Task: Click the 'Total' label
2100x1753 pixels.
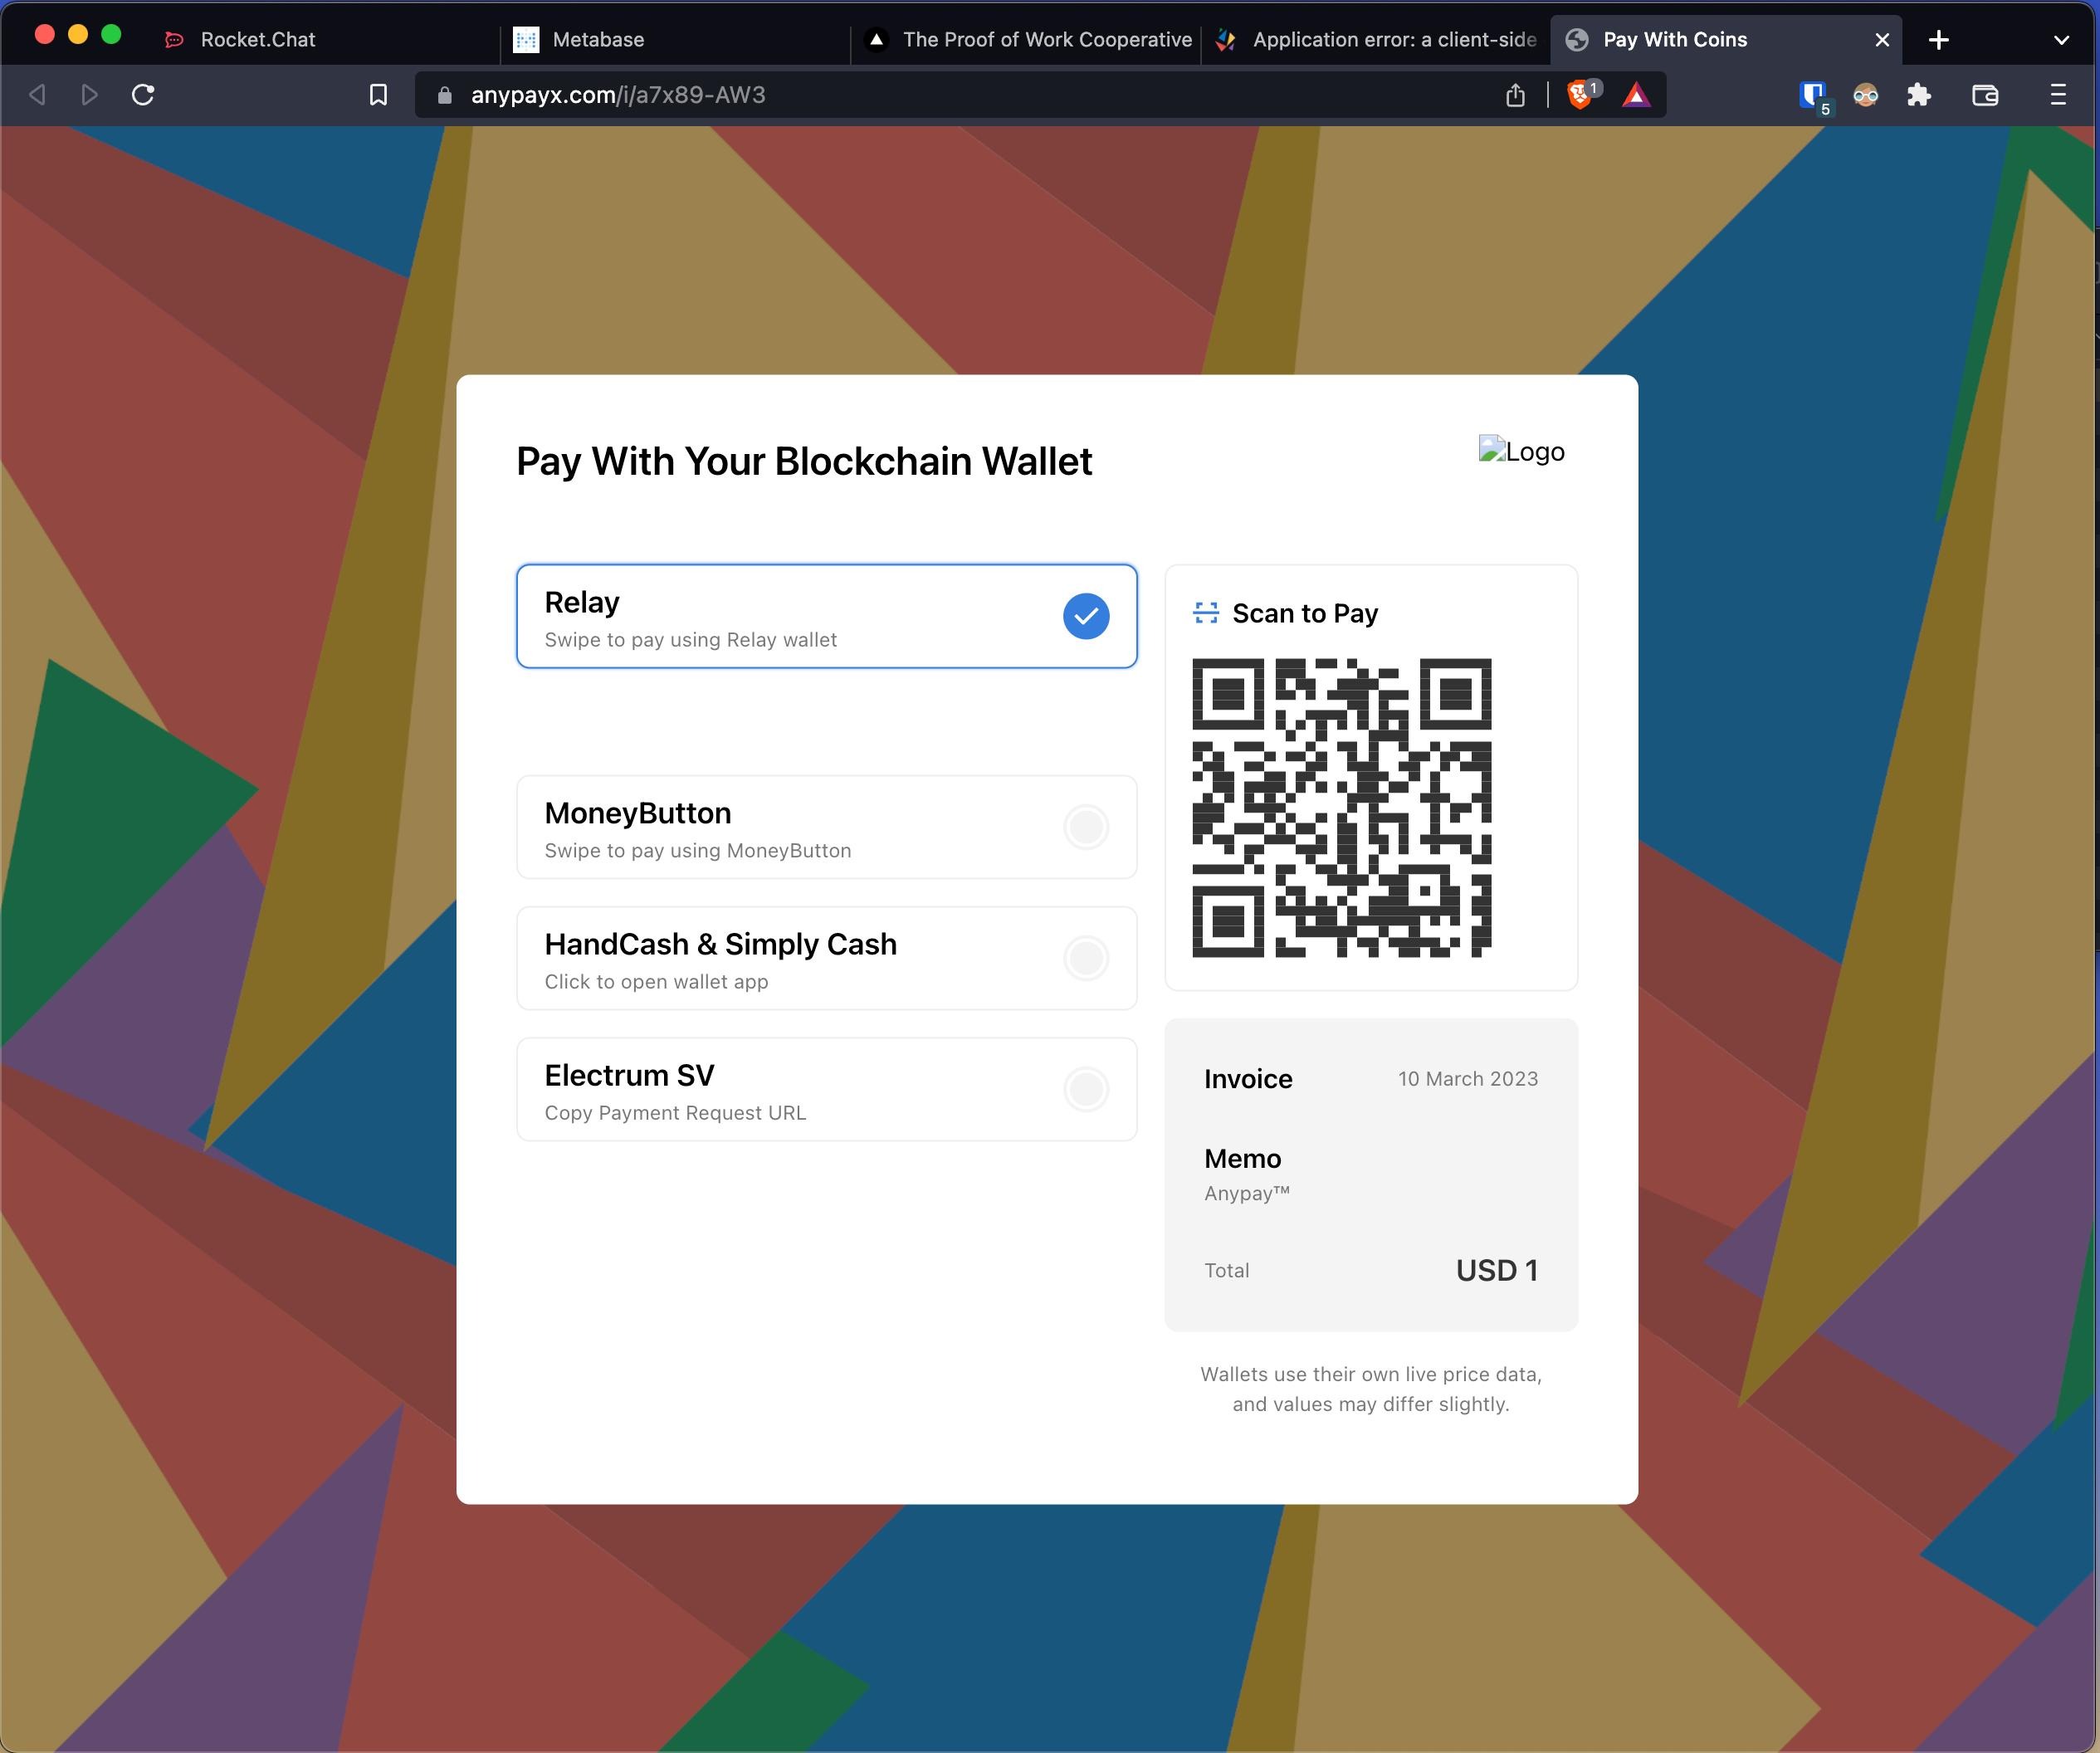Action: pyautogui.click(x=1227, y=1271)
